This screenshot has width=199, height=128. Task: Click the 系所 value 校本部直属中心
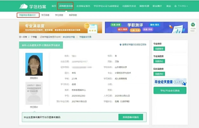(79, 90)
